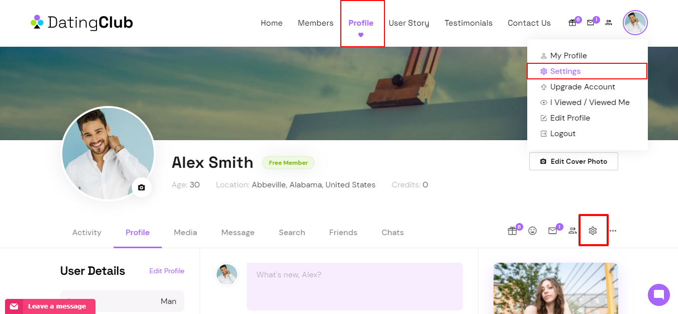Click the friends icon in top header
The width and height of the screenshot is (678, 314).
609,23
